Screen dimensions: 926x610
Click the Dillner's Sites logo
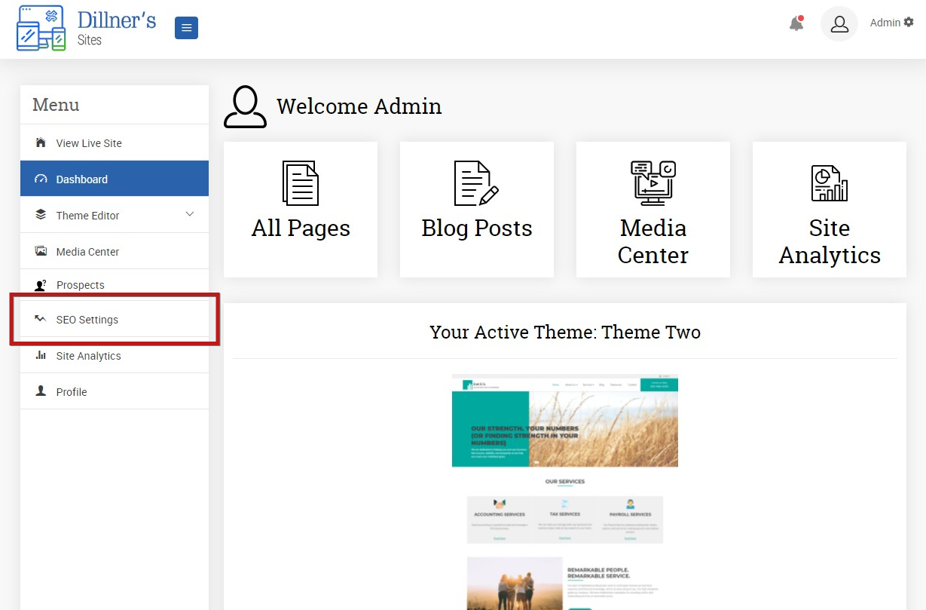coord(87,29)
